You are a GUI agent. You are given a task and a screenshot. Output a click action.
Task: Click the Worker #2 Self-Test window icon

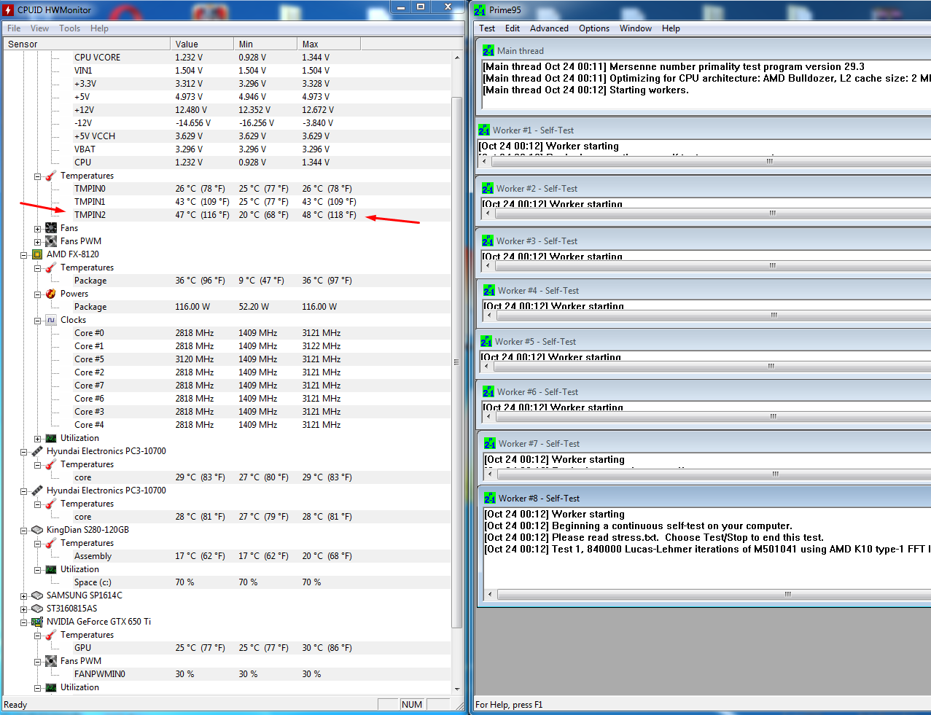coord(488,188)
